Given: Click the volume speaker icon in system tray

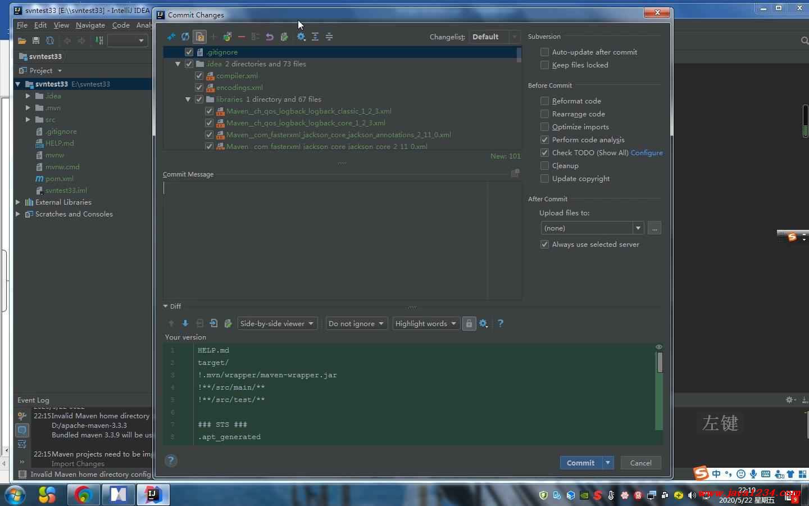Looking at the screenshot, I should tap(692, 495).
